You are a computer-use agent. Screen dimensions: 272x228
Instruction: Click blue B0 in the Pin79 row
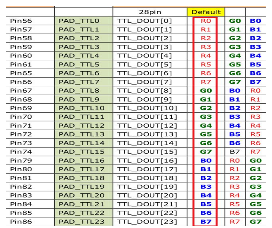pos(206,160)
